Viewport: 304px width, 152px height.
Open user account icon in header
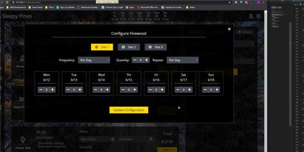point(251,16)
